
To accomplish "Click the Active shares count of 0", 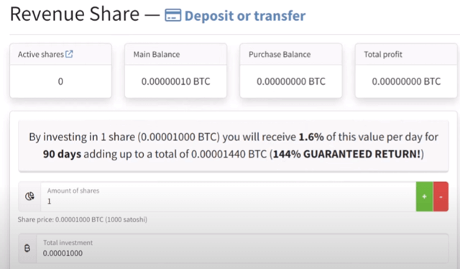I will coord(60,81).
